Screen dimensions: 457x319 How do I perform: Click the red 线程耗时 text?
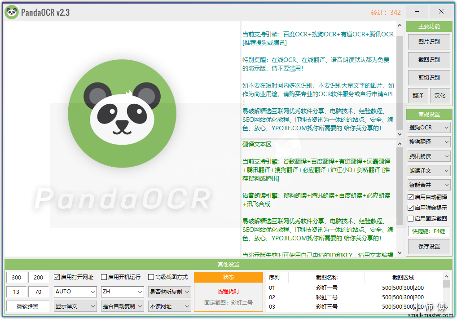pos(228,291)
